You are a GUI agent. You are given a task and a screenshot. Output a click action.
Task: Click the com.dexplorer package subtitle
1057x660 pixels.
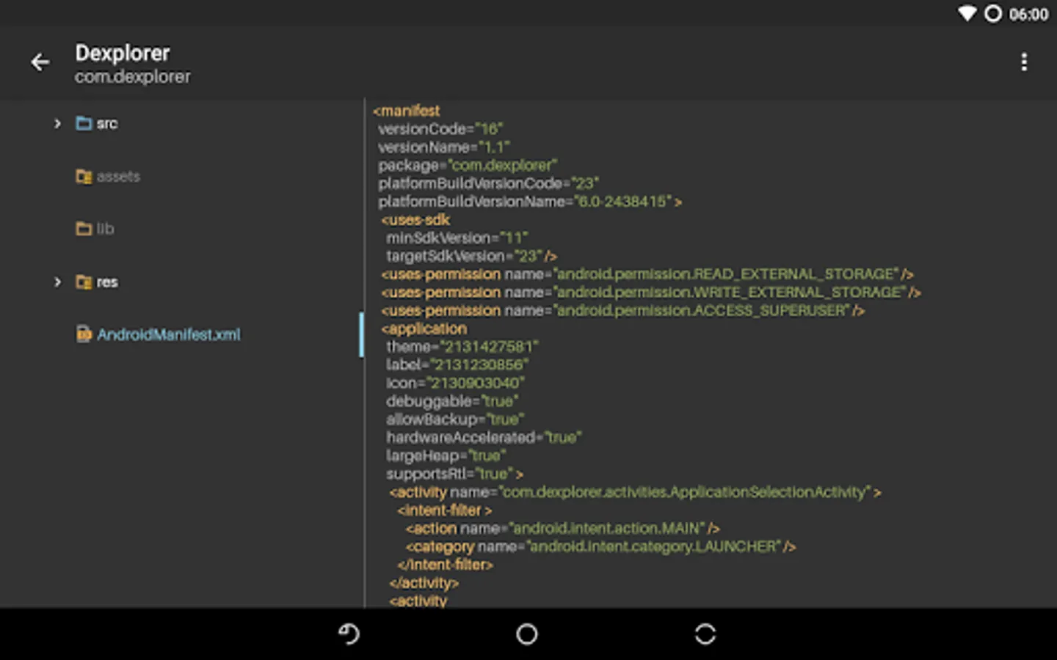click(132, 76)
